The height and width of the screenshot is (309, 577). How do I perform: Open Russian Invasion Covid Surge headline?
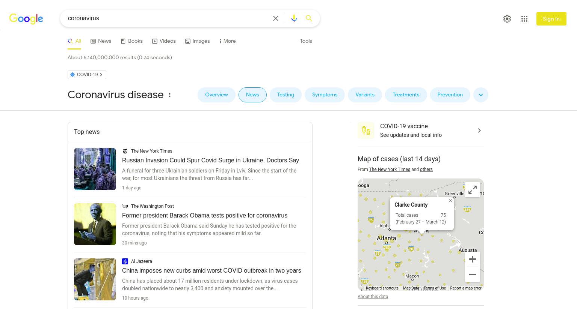210,160
